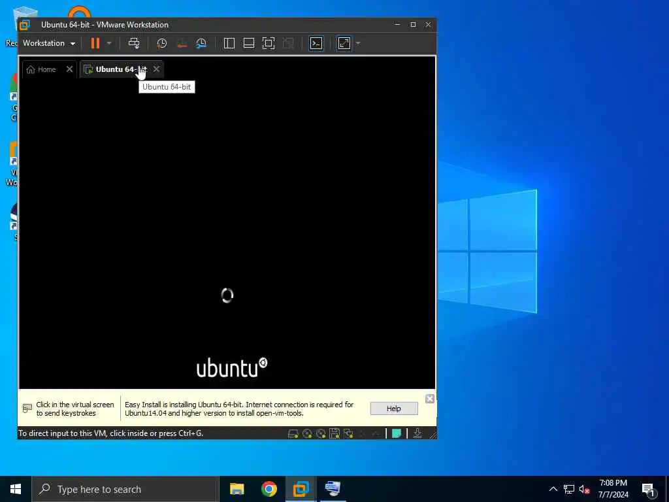Screen dimensions: 669x502
Task: Open the clock showing 7:08 PM
Action: click(613, 489)
